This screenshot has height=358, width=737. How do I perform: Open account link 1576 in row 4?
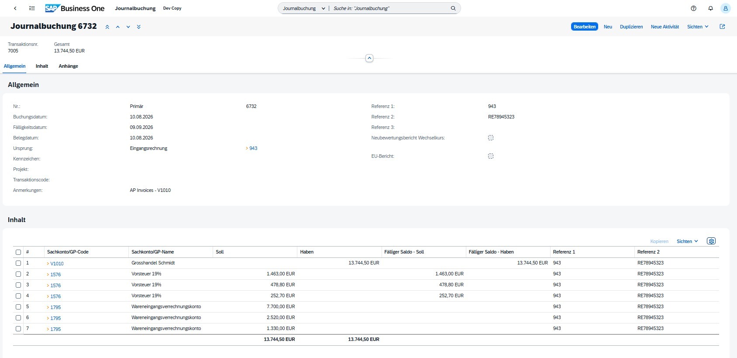(55, 297)
